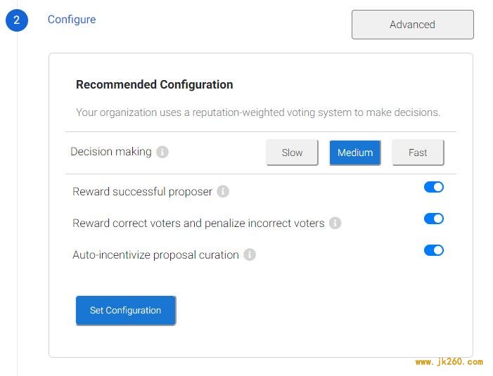The height and width of the screenshot is (376, 493).
Task: Click the Configure step heading
Action: pyautogui.click(x=72, y=20)
